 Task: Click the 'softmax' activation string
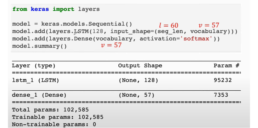pyautogui.click(x=197, y=39)
